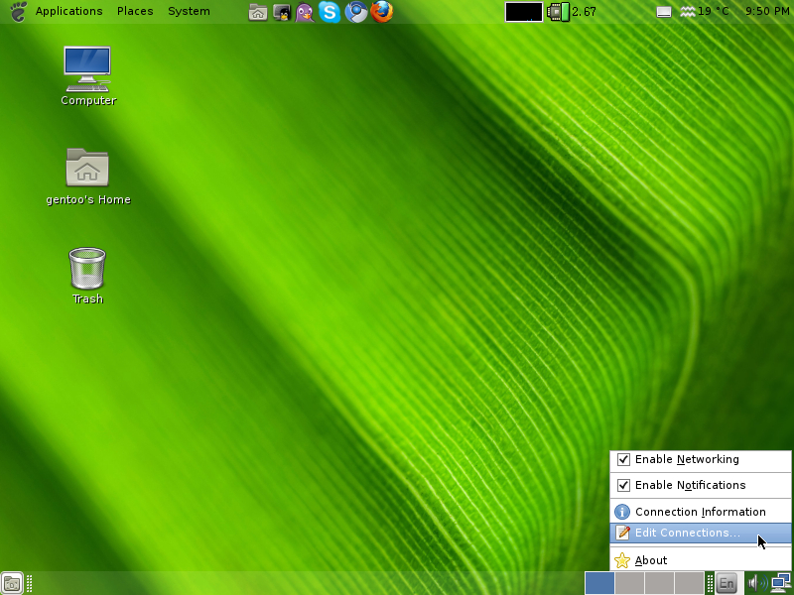The width and height of the screenshot is (794, 595).
Task: Open the Places menu
Action: pos(135,11)
